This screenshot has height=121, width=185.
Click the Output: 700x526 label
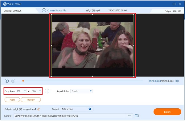coord(173,11)
